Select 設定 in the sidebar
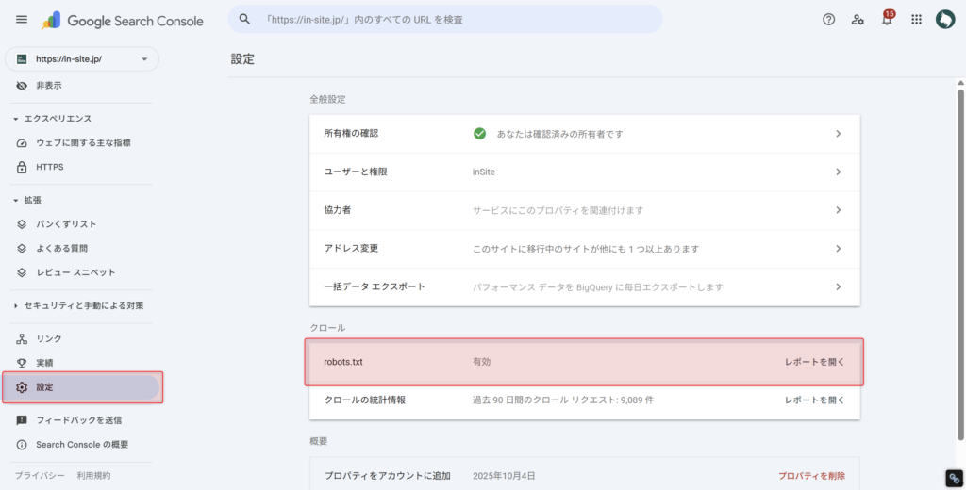 click(x=81, y=387)
